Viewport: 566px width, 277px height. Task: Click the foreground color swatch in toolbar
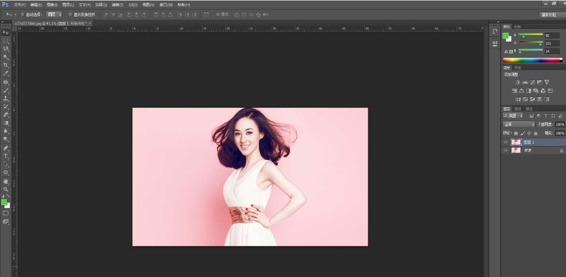tap(4, 202)
